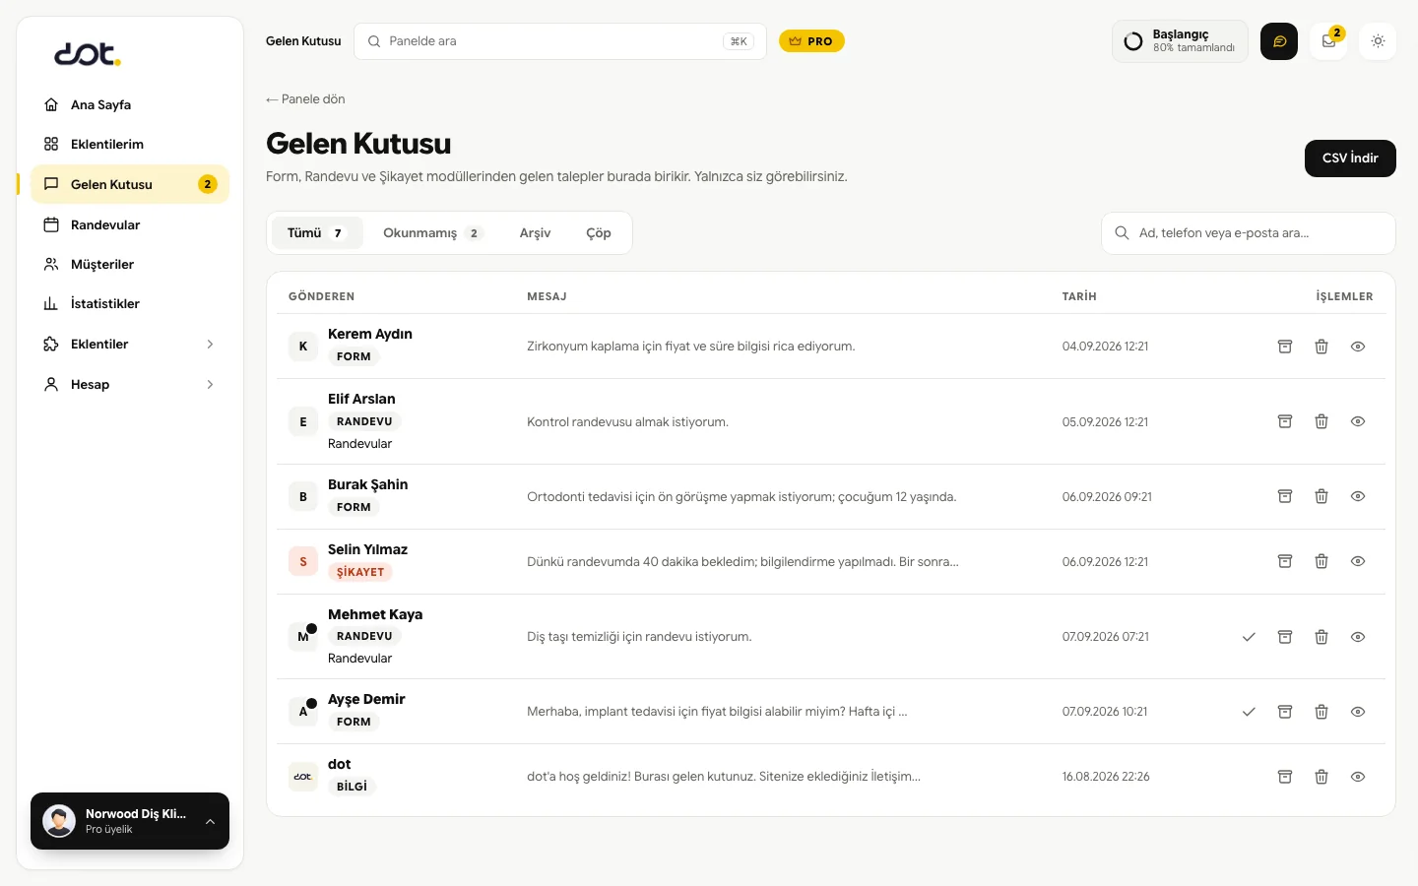Open the Norwood Diş Kli... account menu
Screen dimensions: 1418x886
point(130,821)
